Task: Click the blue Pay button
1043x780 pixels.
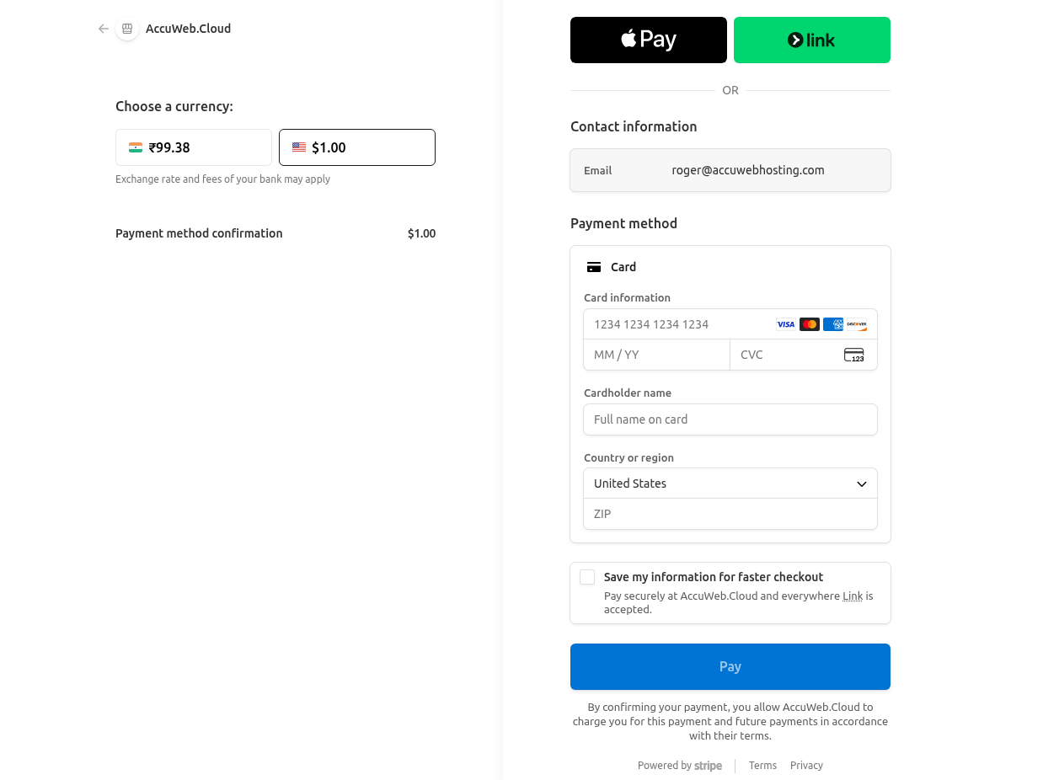Action: (730, 666)
